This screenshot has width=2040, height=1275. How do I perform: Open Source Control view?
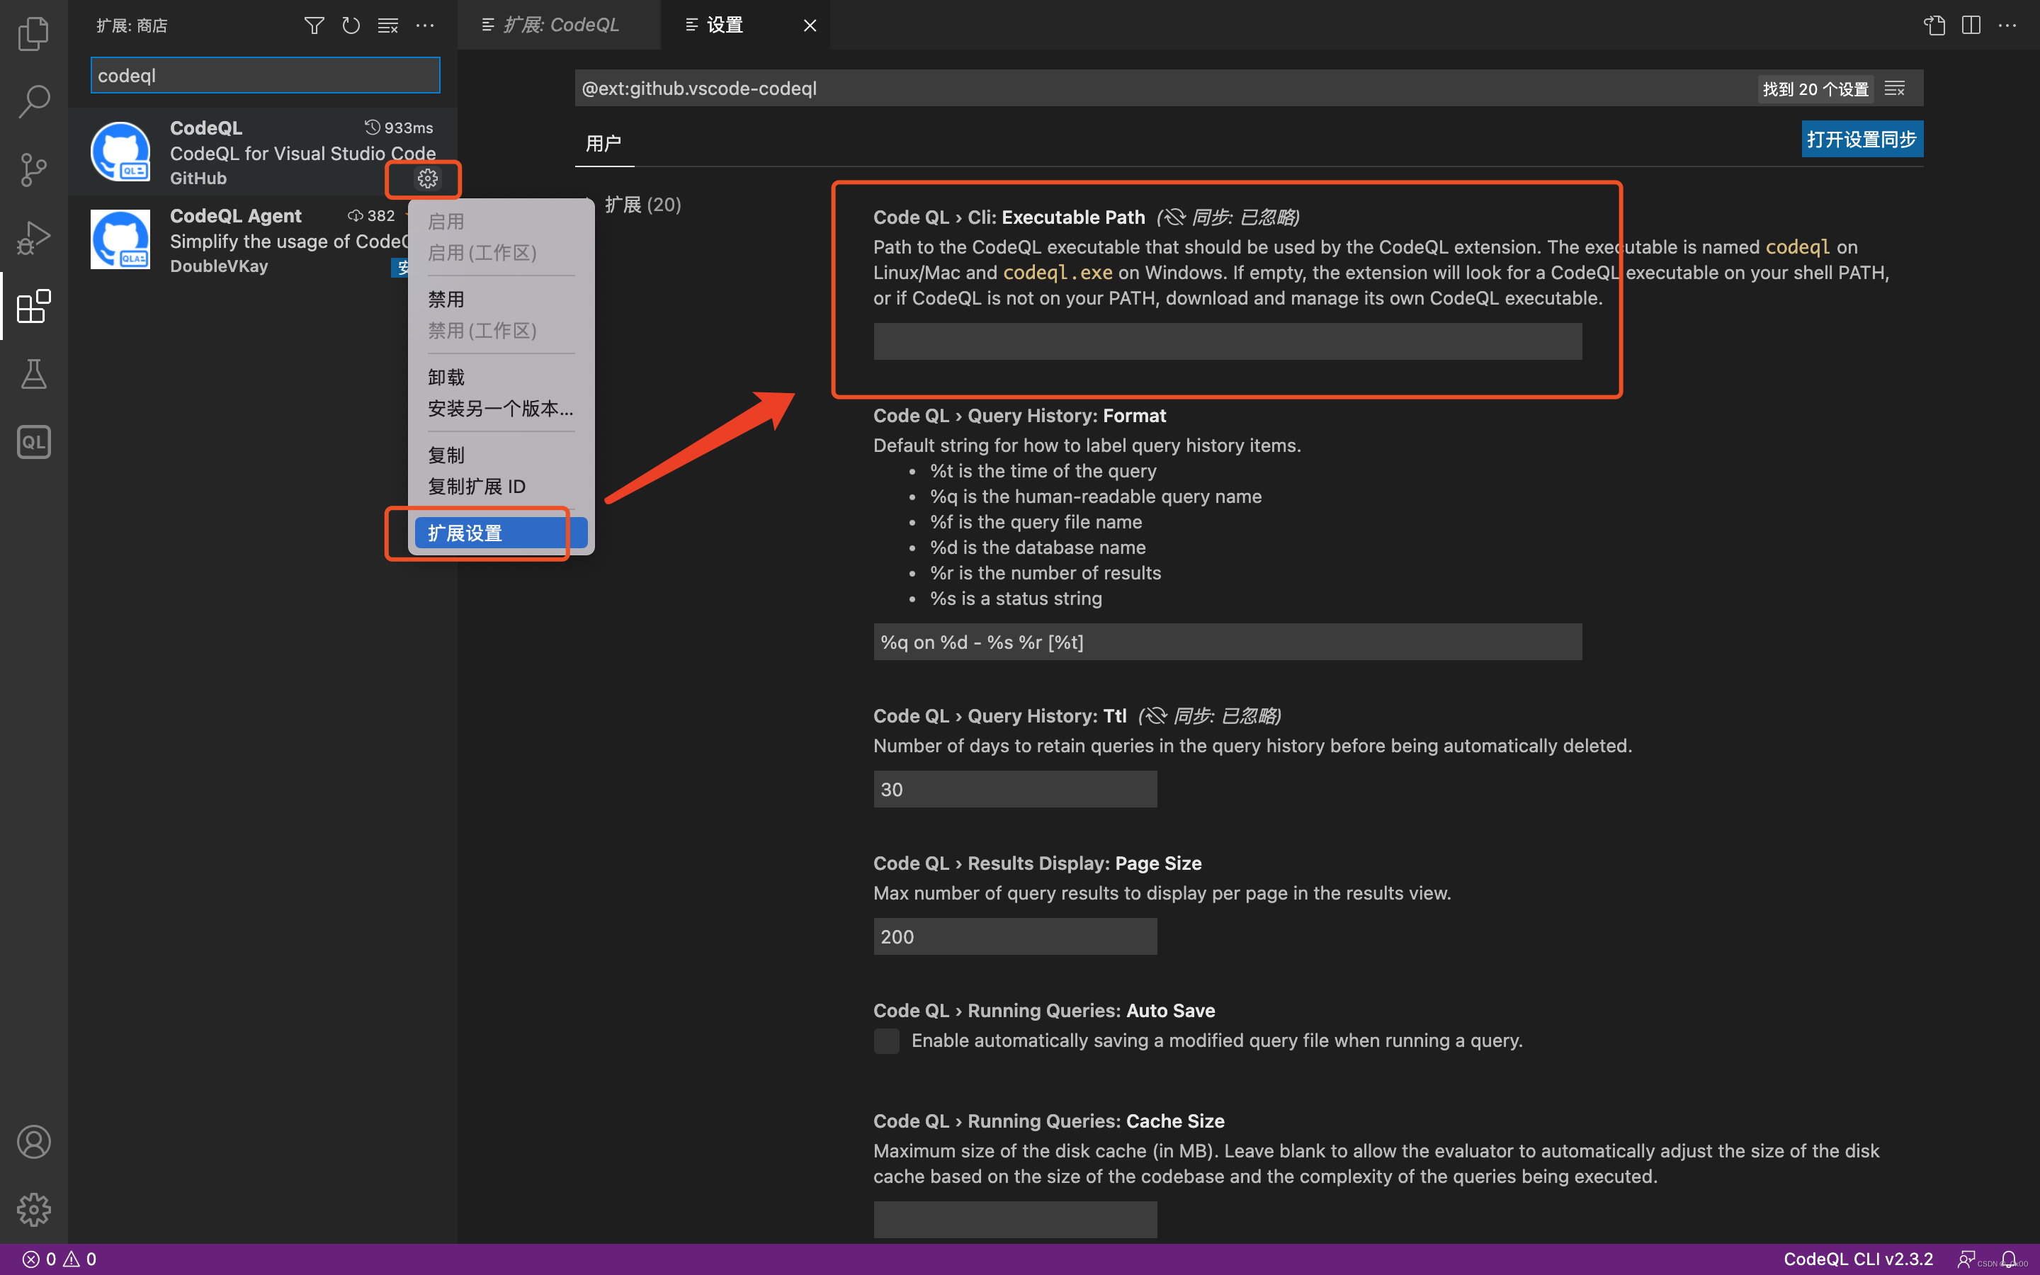pyautogui.click(x=34, y=169)
